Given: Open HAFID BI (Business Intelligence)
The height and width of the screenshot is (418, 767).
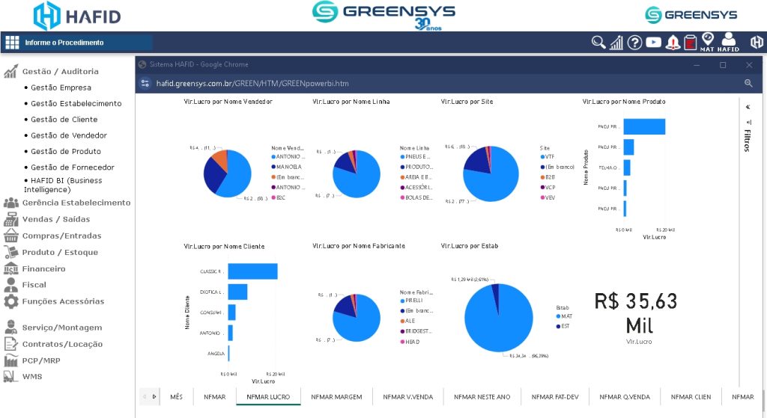Looking at the screenshot, I should (66, 185).
